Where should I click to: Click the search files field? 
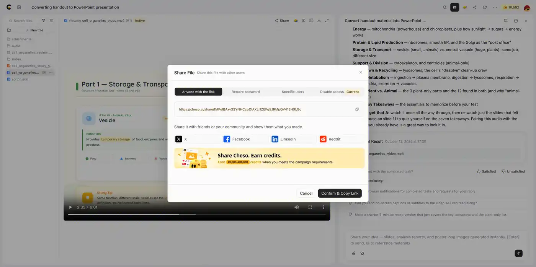pos(23,21)
